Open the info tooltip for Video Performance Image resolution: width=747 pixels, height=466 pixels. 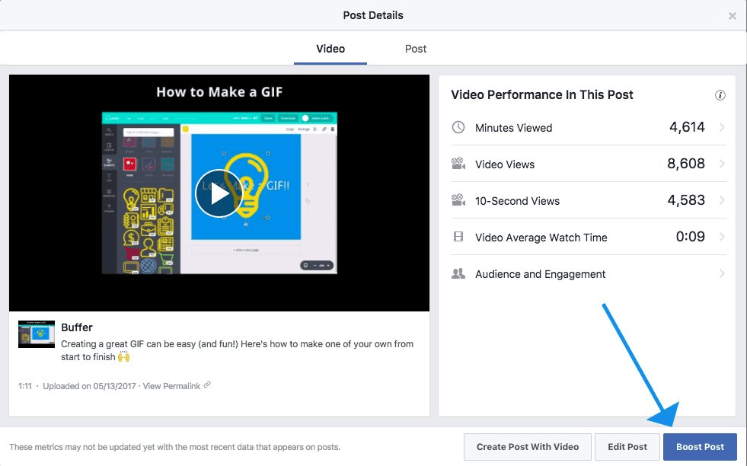pyautogui.click(x=720, y=94)
